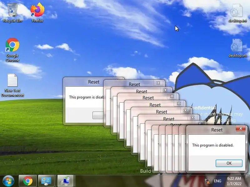Click the partially hidden message in the leftmost Reset dialog
The image size is (250, 187).
coord(87,97)
